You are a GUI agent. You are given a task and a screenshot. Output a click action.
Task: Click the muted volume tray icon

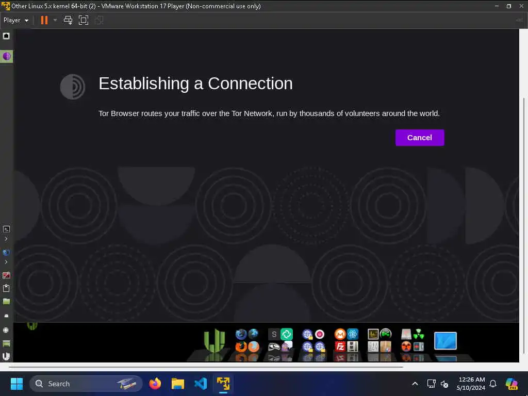444,384
